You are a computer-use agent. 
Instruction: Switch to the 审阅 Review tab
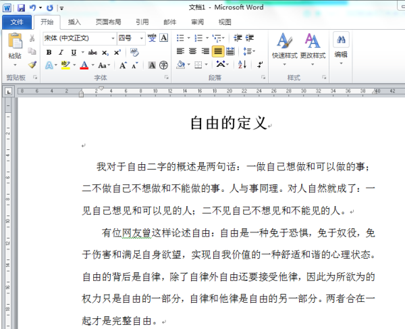tap(197, 22)
